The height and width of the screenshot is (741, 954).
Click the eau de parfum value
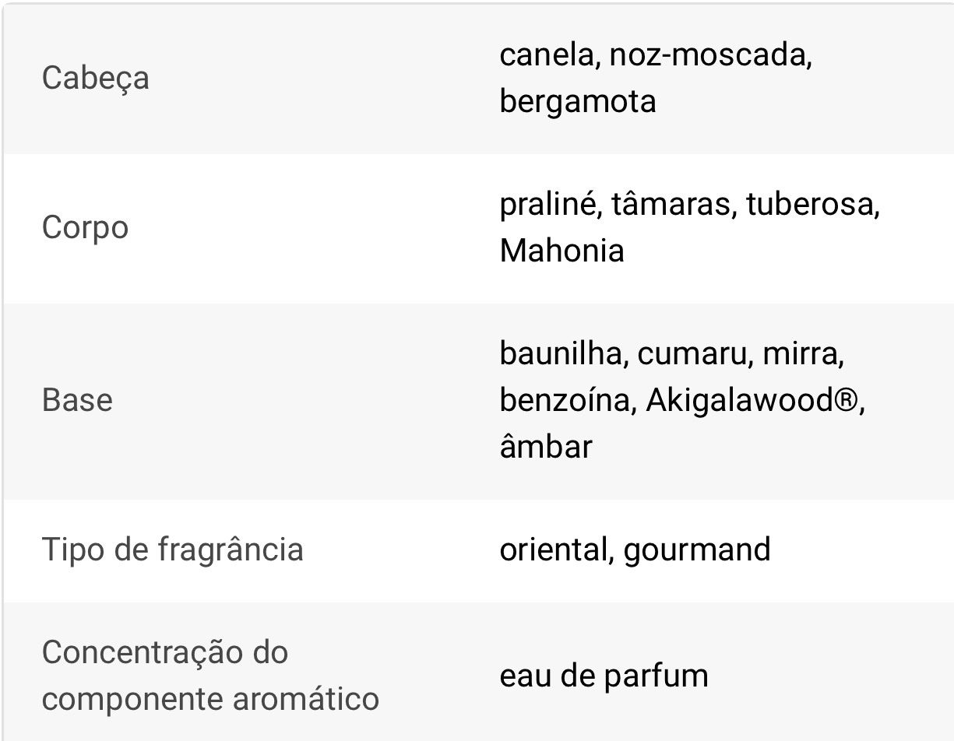604,675
